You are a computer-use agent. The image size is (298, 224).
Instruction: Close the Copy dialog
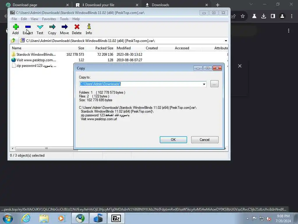(217, 68)
